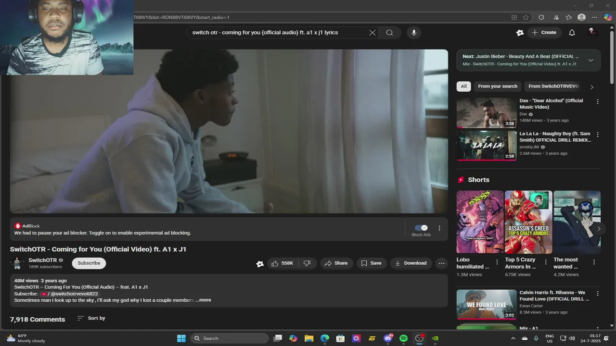Clear the YouTube search box text
This screenshot has height=346, width=616.
[x=372, y=33]
